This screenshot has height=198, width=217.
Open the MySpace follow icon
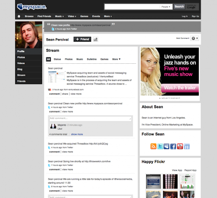point(167,146)
